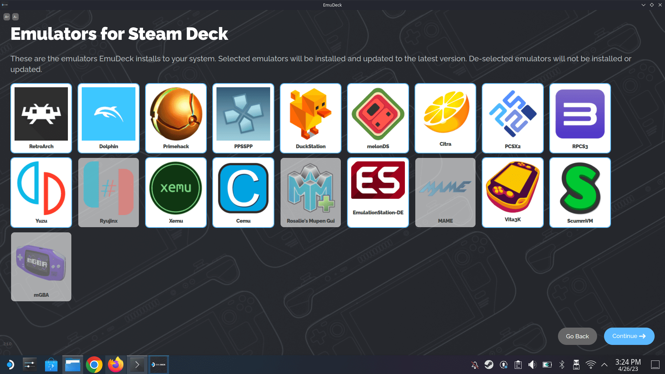Select the EmuDeck taskbar entry

point(159,365)
